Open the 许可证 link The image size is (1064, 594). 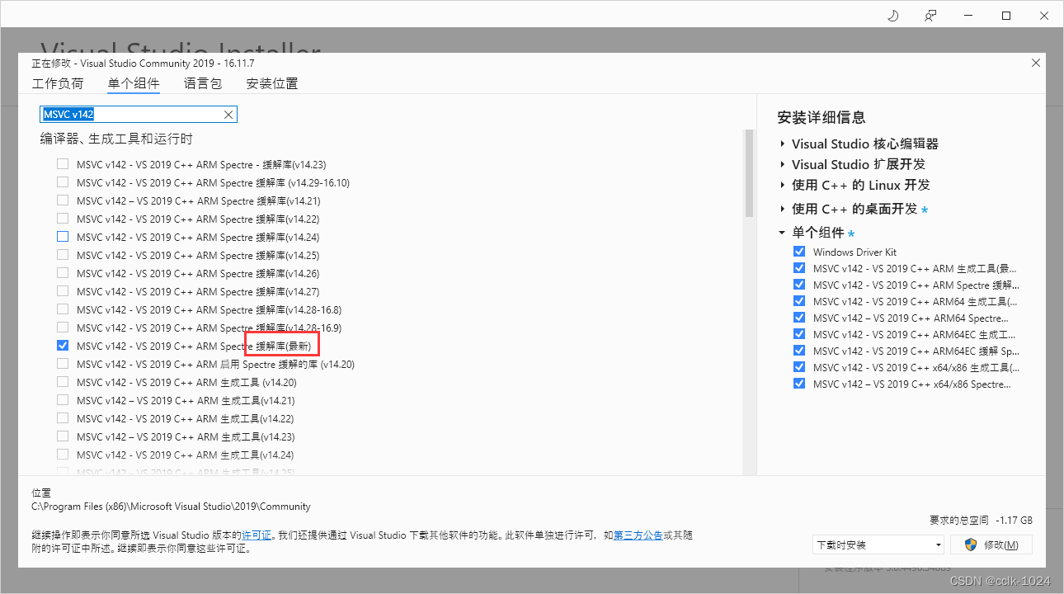257,535
